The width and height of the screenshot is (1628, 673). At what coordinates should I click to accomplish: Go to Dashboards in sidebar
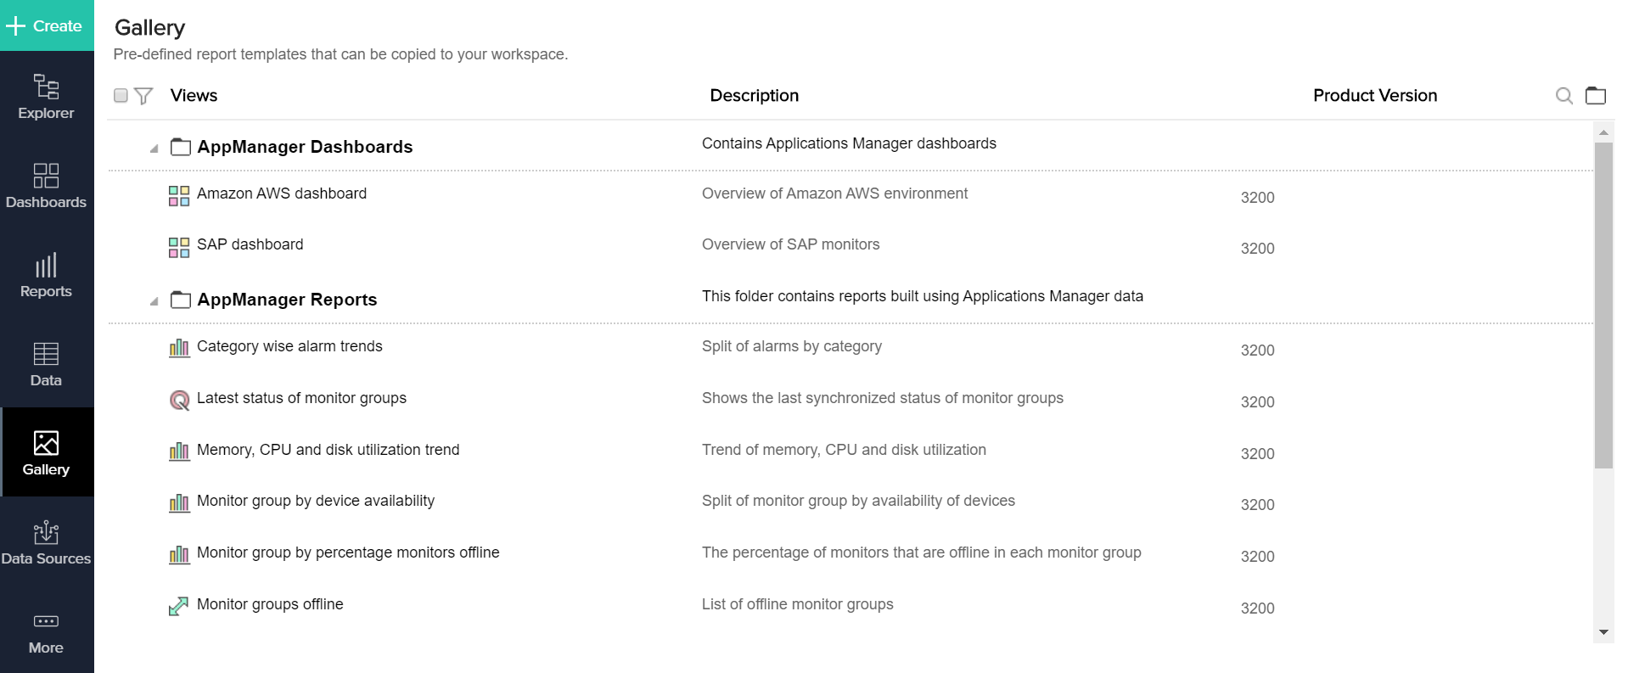46,186
